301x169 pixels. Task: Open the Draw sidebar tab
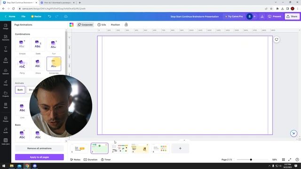tap(6, 83)
